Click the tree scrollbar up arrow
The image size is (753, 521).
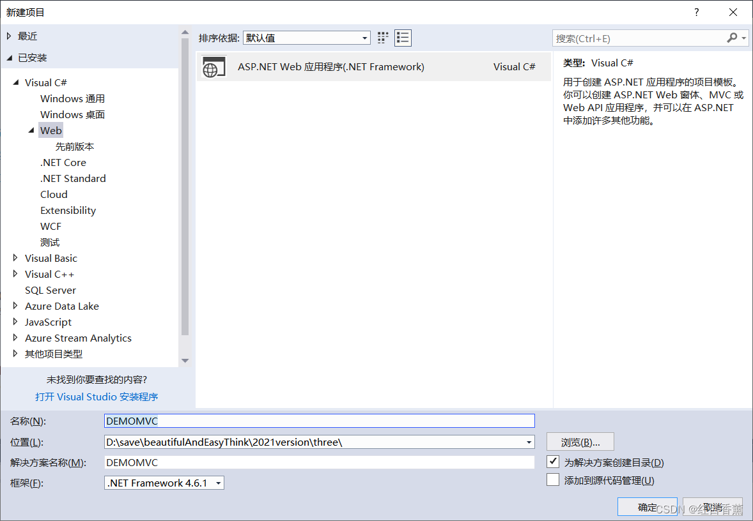(185, 33)
